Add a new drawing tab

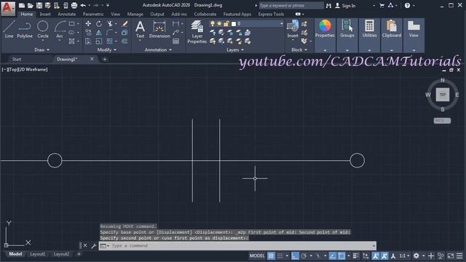click(x=105, y=59)
